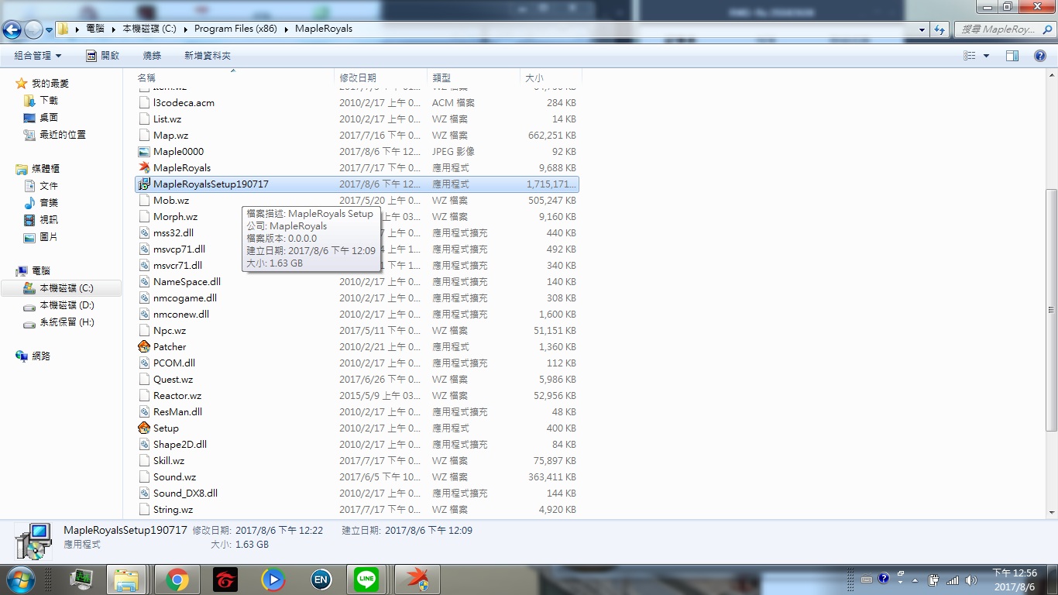Image resolution: width=1058 pixels, height=595 pixels.
Task: Open the view options dropdown arrow
Action: click(x=986, y=56)
